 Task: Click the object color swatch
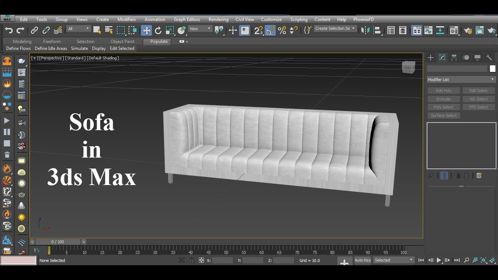tap(493, 69)
